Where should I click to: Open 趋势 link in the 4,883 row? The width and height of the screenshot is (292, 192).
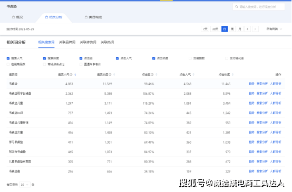(251, 84)
